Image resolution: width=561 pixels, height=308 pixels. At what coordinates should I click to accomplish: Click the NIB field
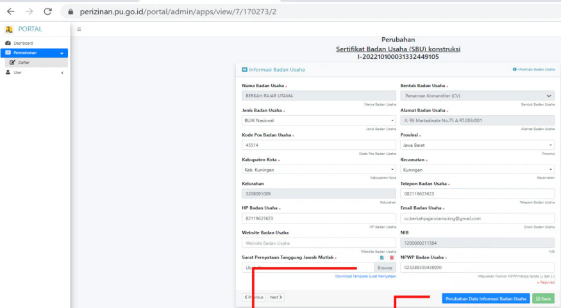point(477,243)
